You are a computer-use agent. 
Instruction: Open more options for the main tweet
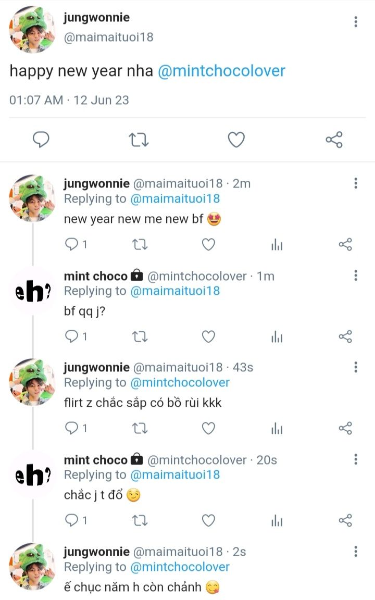click(x=356, y=21)
